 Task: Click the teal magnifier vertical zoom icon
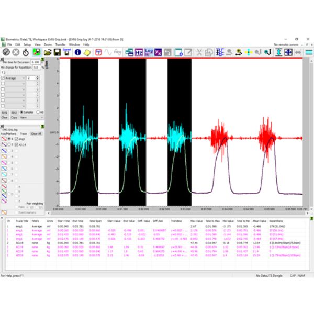tap(268, 52)
